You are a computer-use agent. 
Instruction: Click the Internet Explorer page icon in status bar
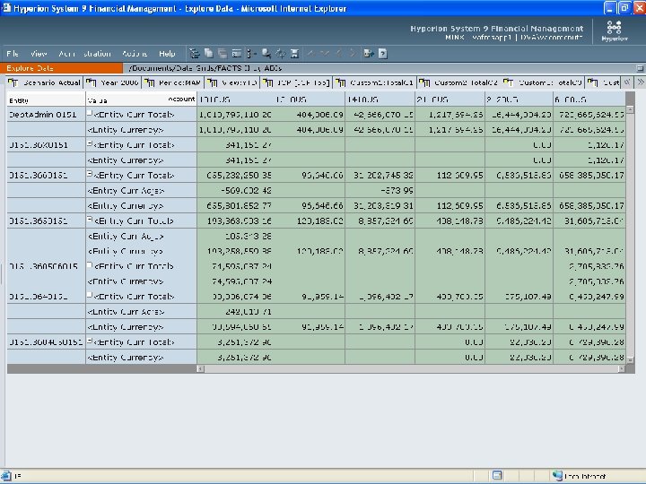6,476
